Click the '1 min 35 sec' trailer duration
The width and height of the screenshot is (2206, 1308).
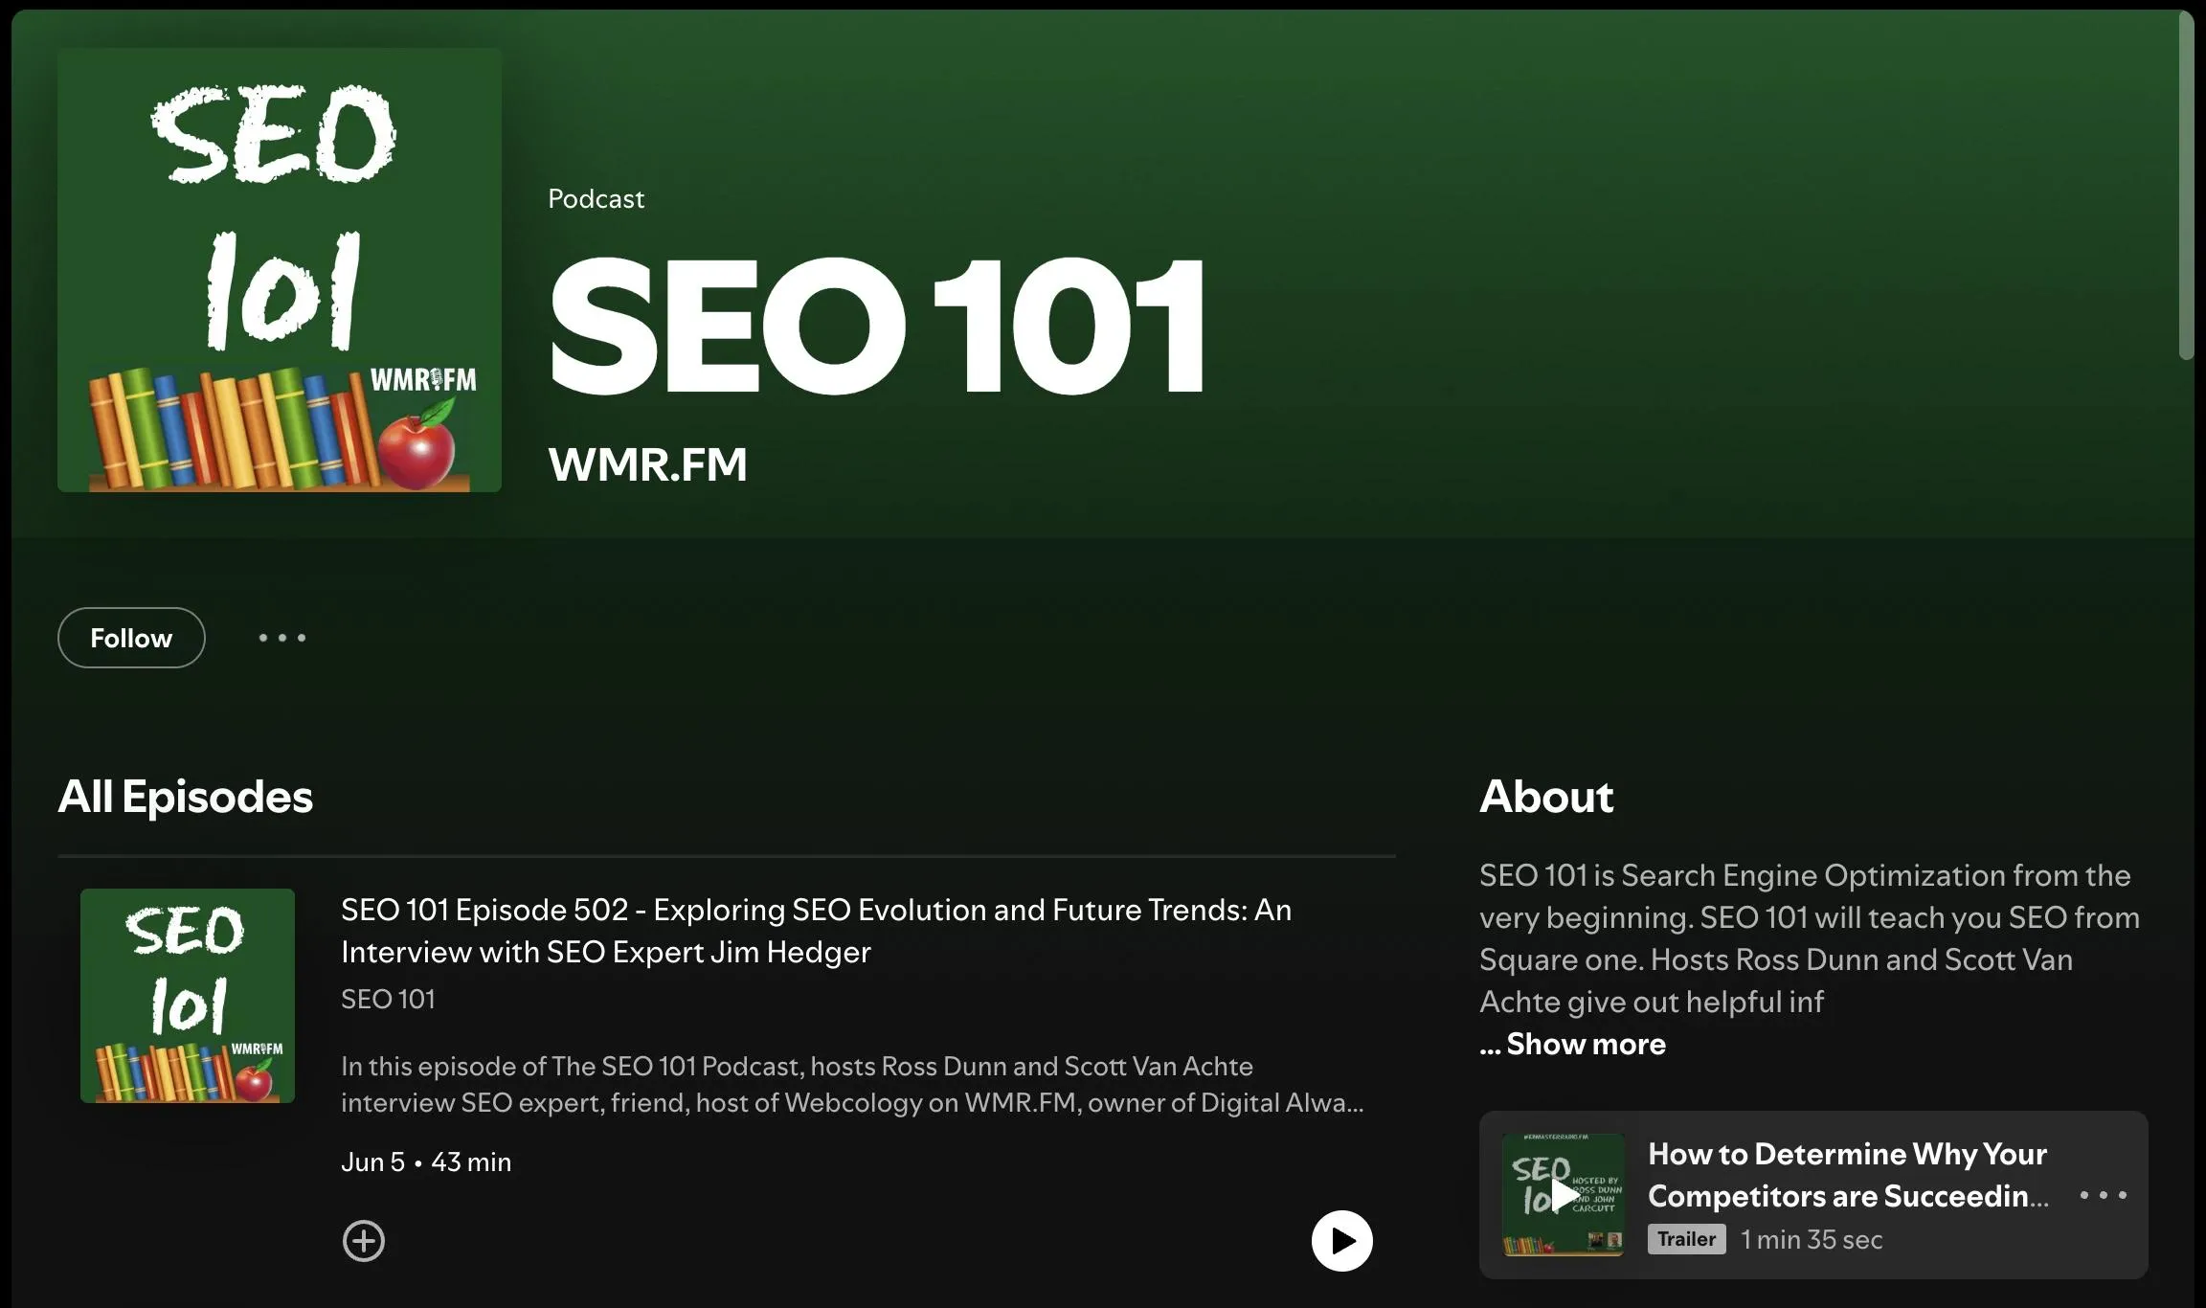[x=1812, y=1240]
